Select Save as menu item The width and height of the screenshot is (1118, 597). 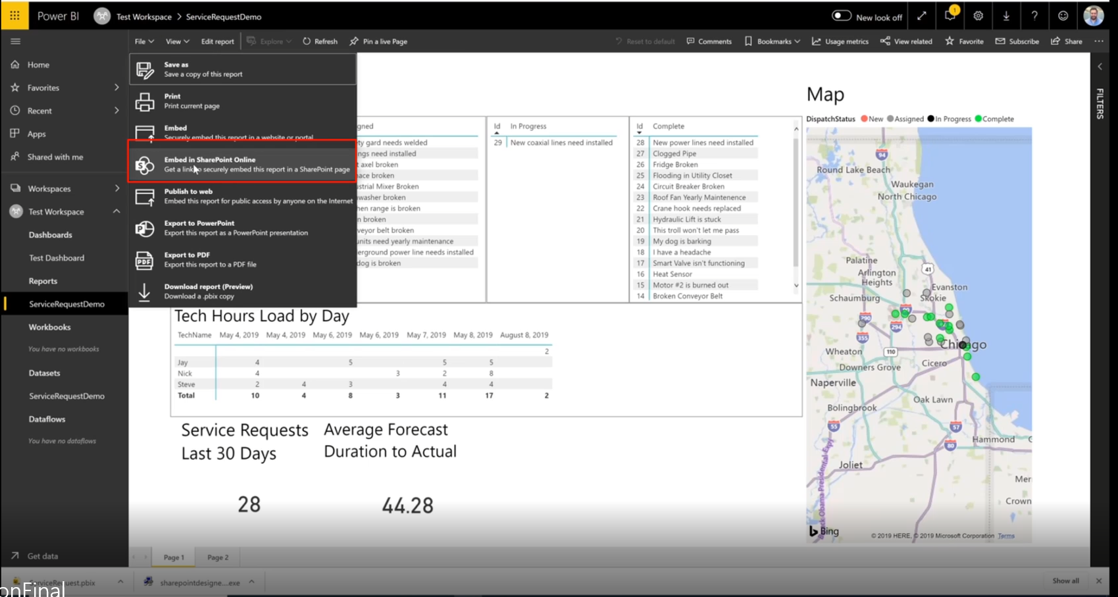click(x=243, y=69)
